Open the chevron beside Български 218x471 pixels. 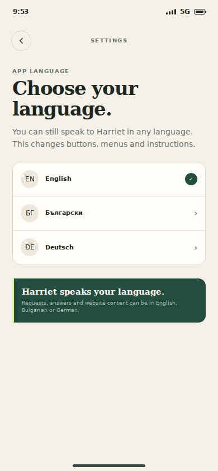pos(196,213)
